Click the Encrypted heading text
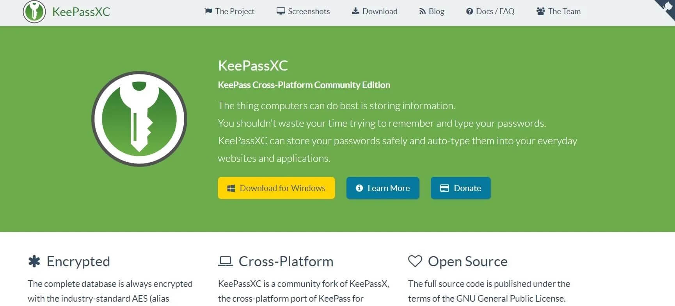This screenshot has height=306, width=675. tap(78, 262)
